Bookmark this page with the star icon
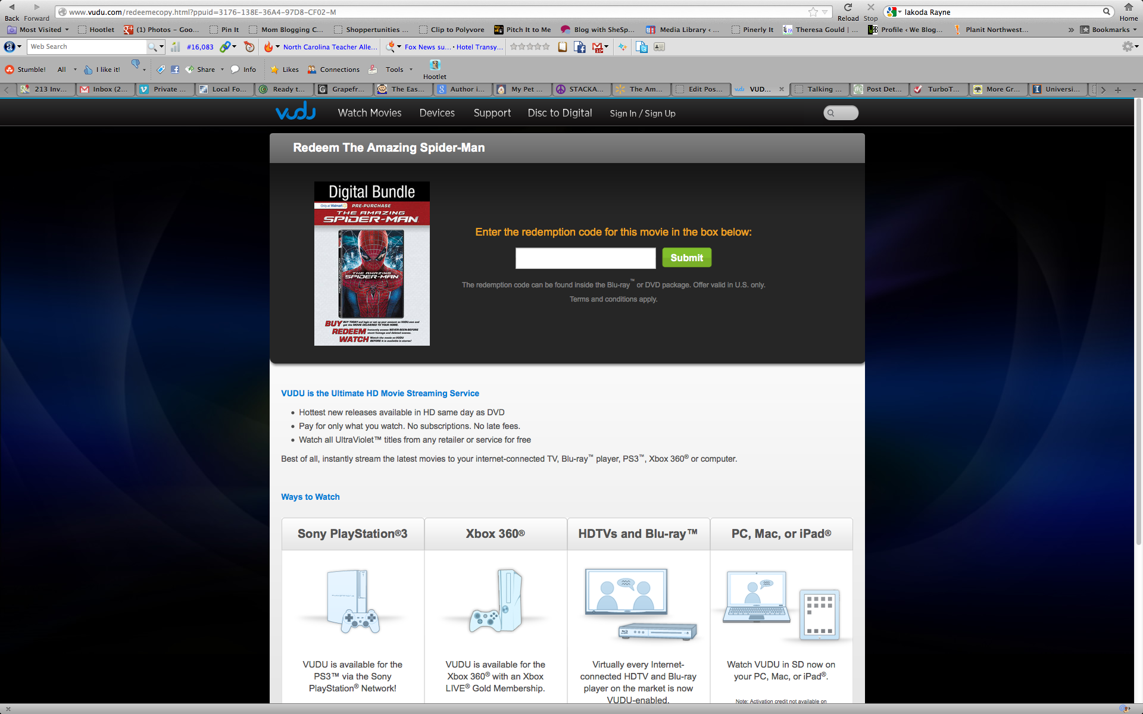 point(813,12)
